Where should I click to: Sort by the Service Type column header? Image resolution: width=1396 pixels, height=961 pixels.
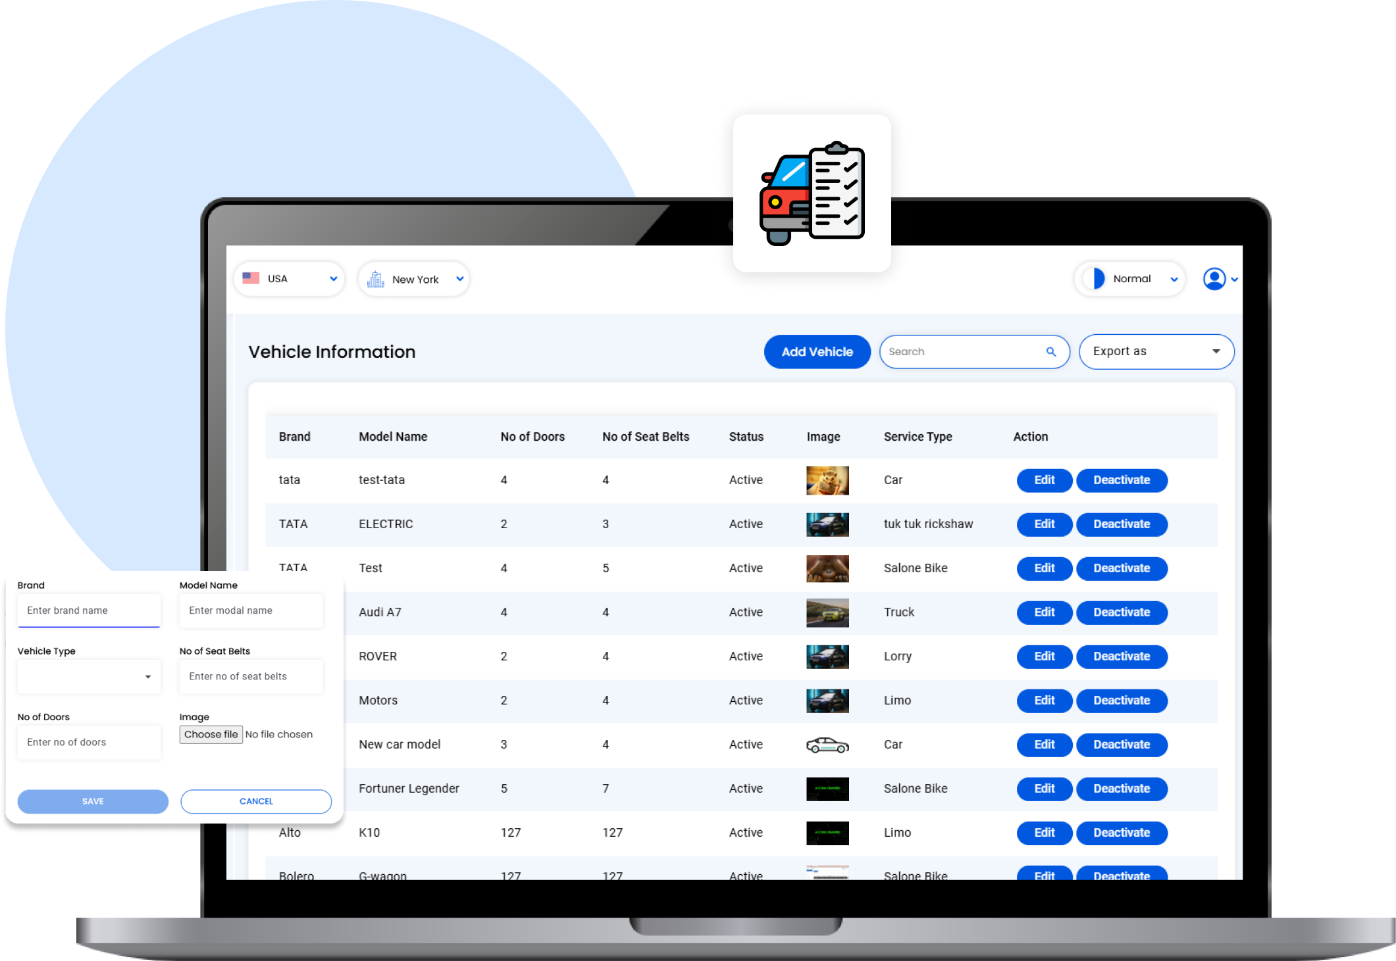coord(918,437)
